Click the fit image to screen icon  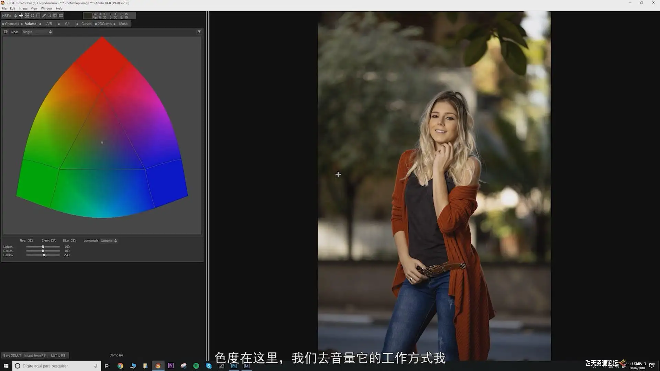coord(55,15)
